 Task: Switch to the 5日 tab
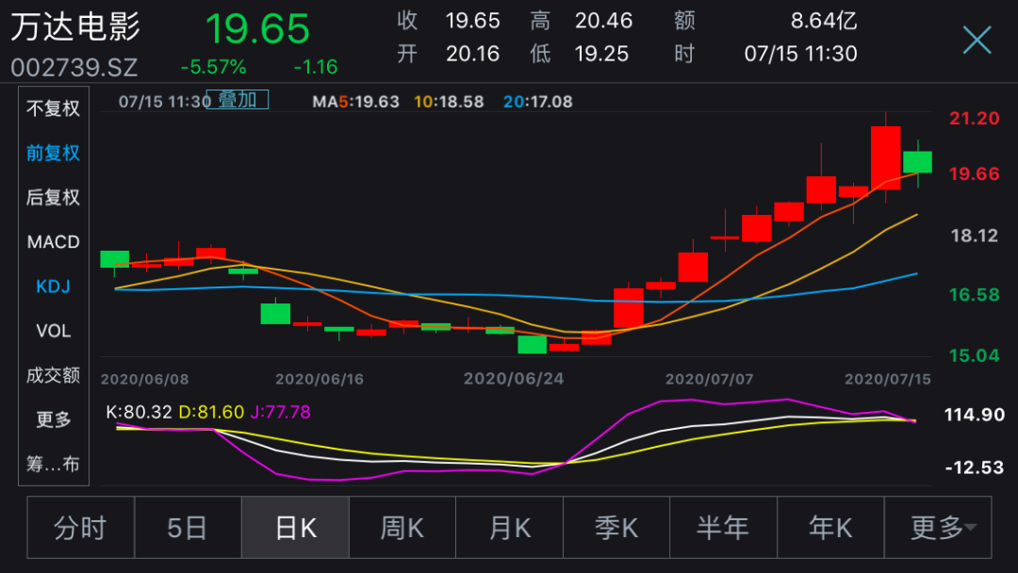(188, 528)
